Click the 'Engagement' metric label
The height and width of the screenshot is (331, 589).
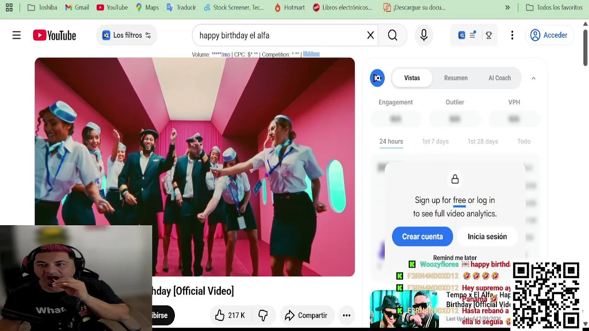click(396, 102)
